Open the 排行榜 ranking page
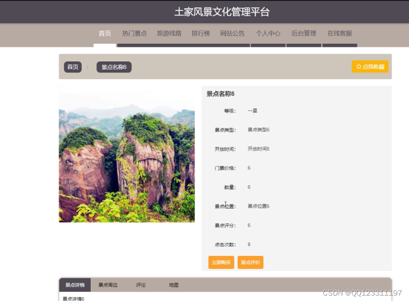 200,33
